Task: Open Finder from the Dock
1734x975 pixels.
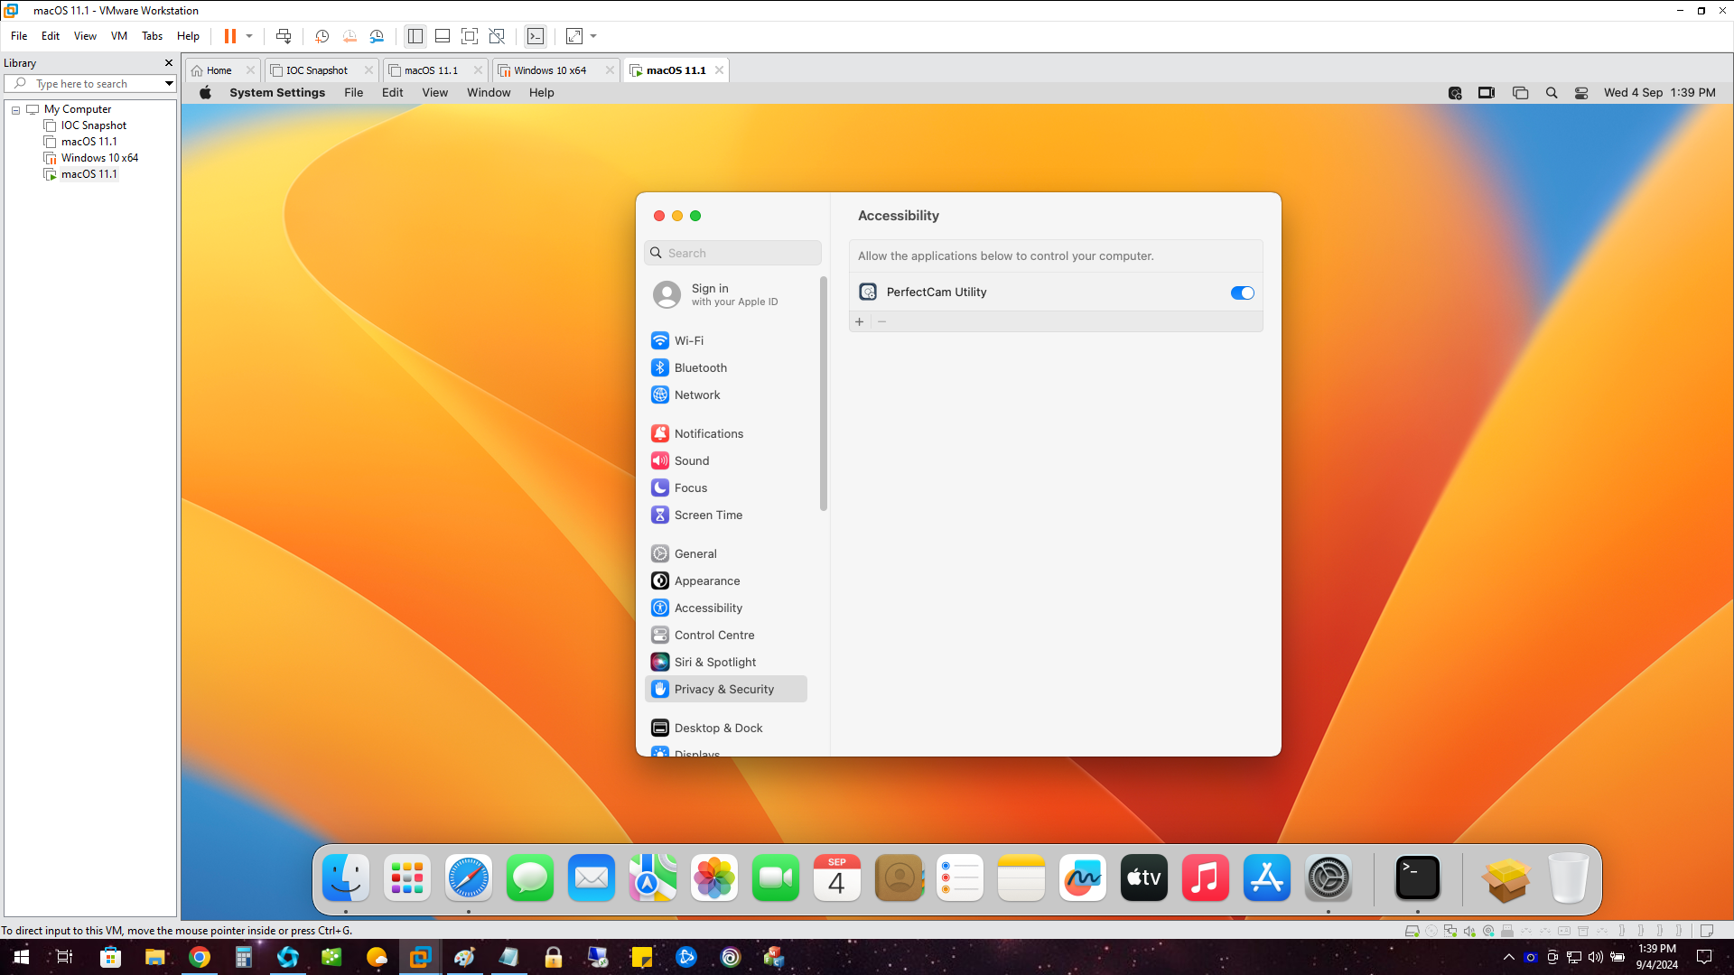Action: (x=346, y=877)
